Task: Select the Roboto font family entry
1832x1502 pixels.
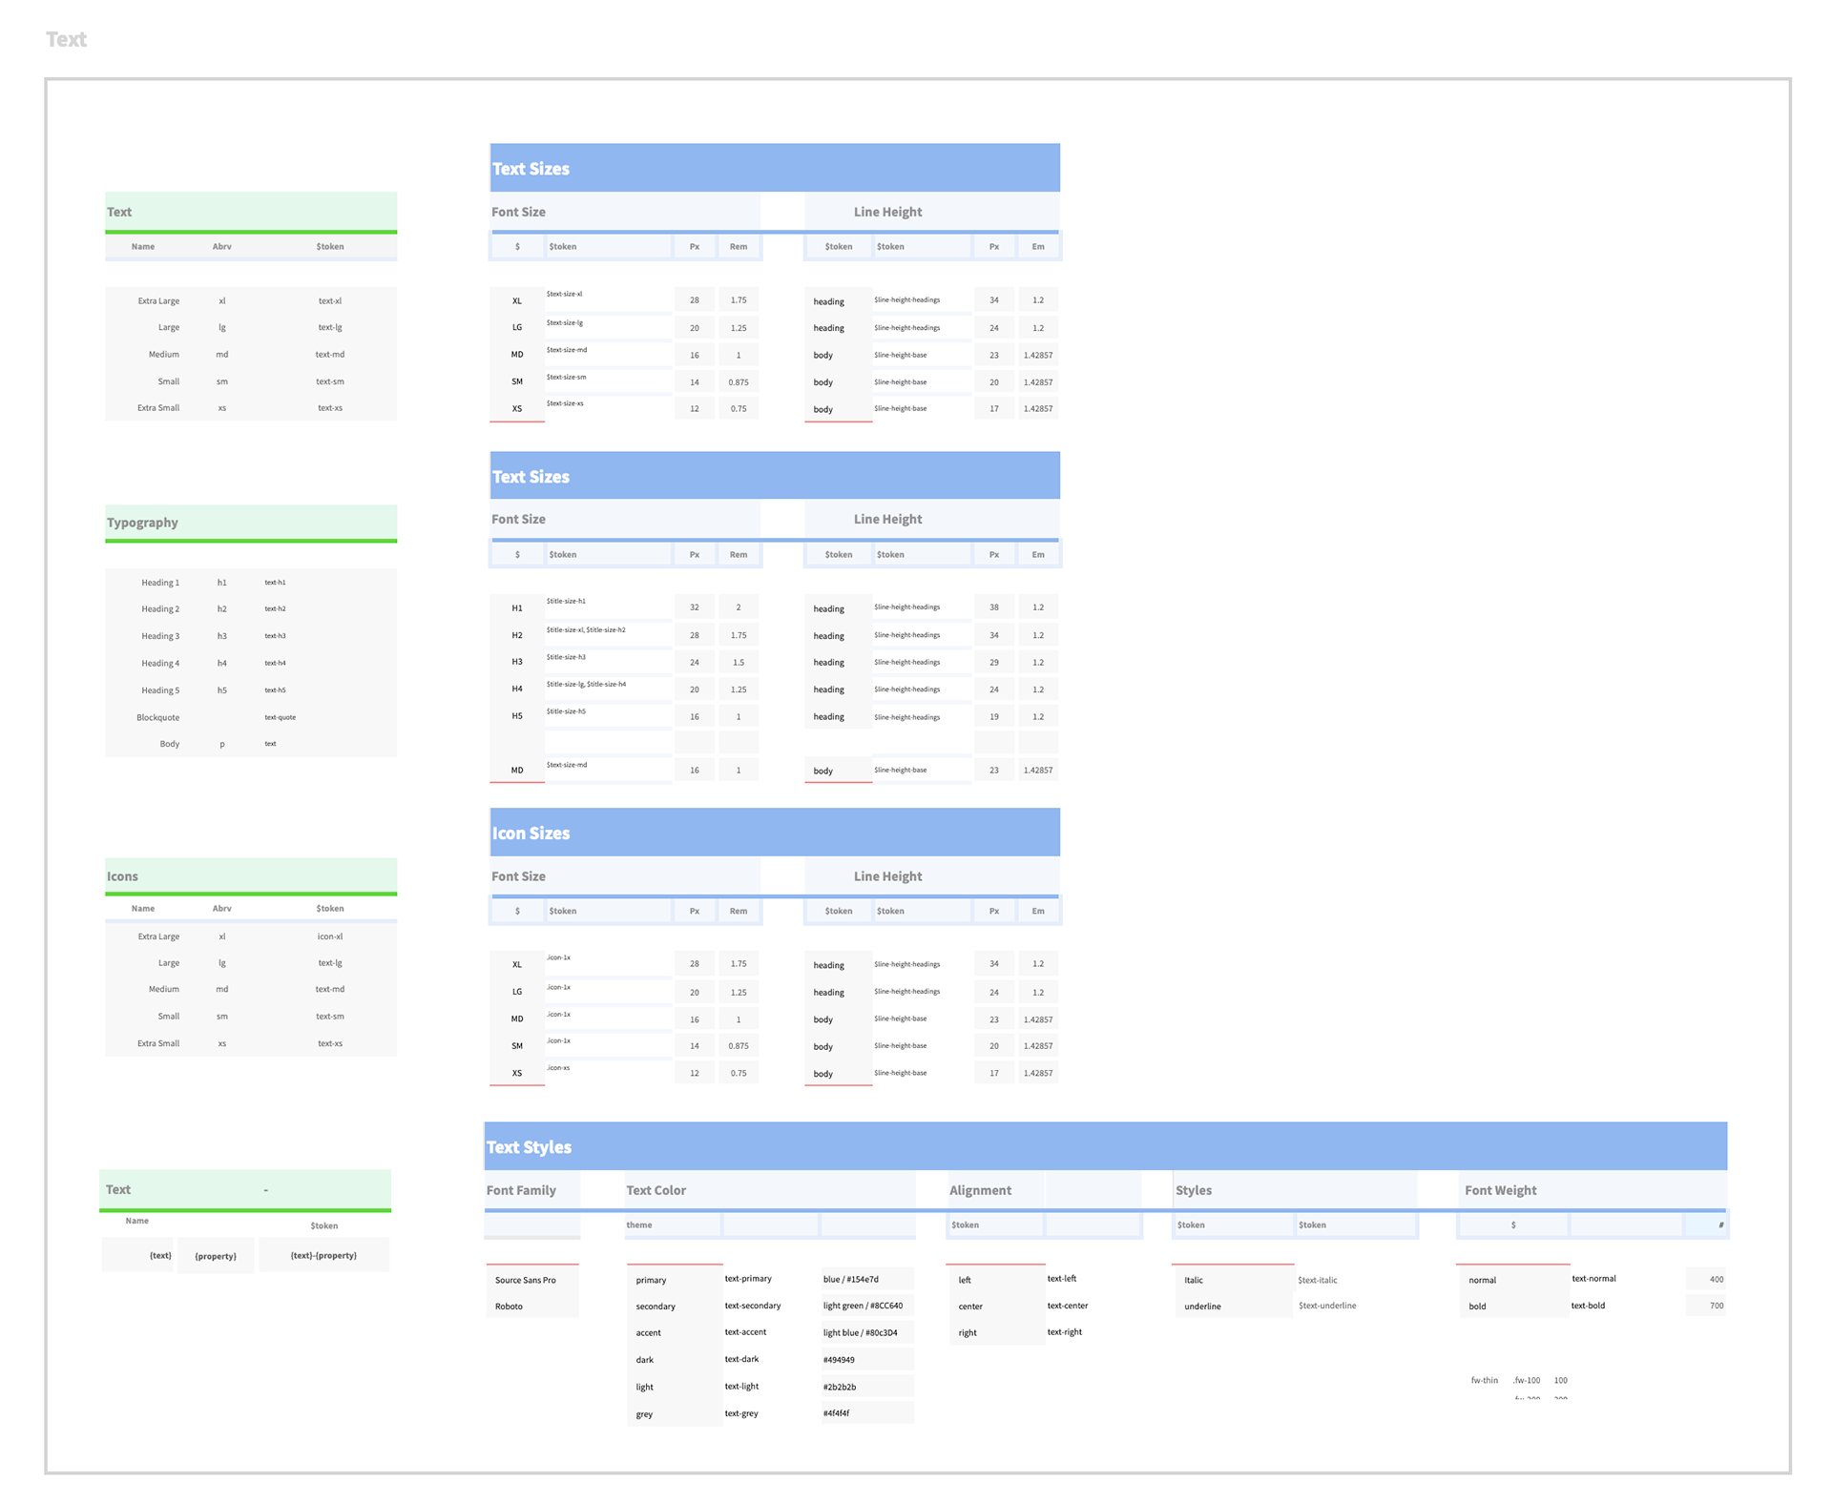Action: [x=509, y=1307]
